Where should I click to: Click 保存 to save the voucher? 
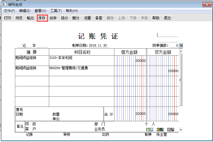pyautogui.click(x=42, y=18)
